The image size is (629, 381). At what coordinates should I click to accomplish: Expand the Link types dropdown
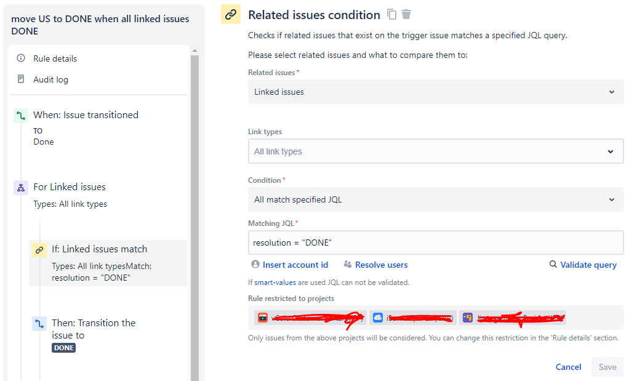pos(436,151)
